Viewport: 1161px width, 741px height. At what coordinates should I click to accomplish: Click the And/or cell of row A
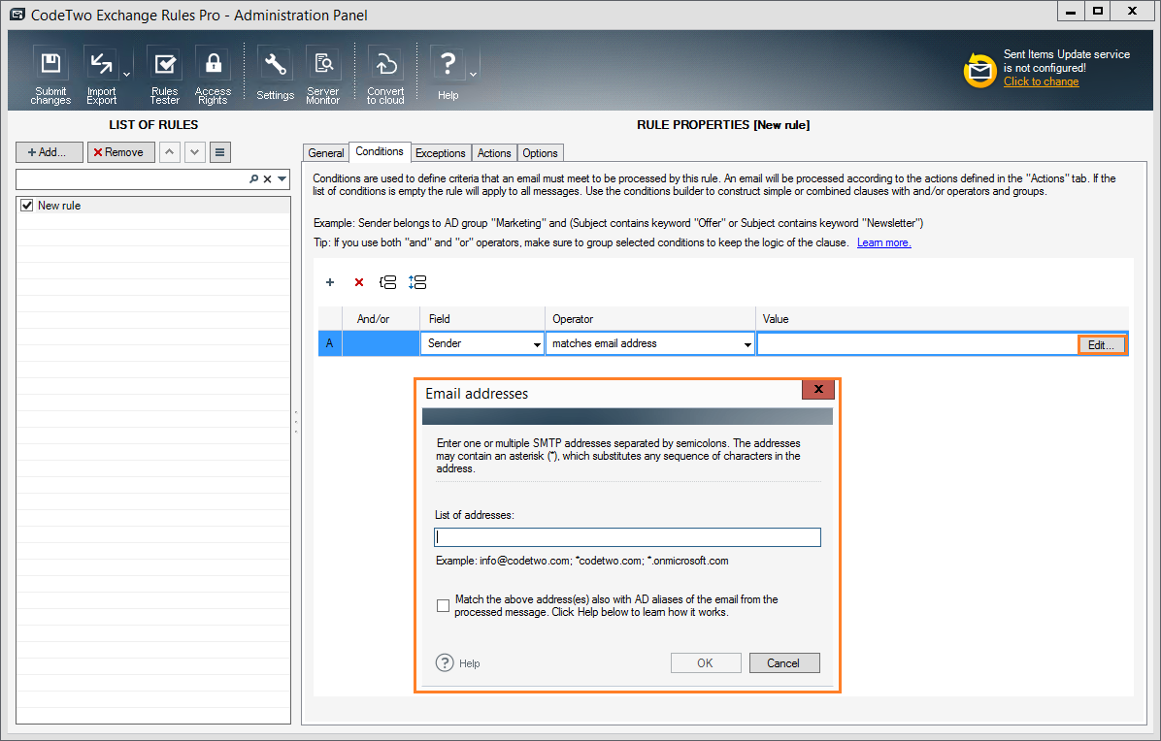(x=381, y=343)
